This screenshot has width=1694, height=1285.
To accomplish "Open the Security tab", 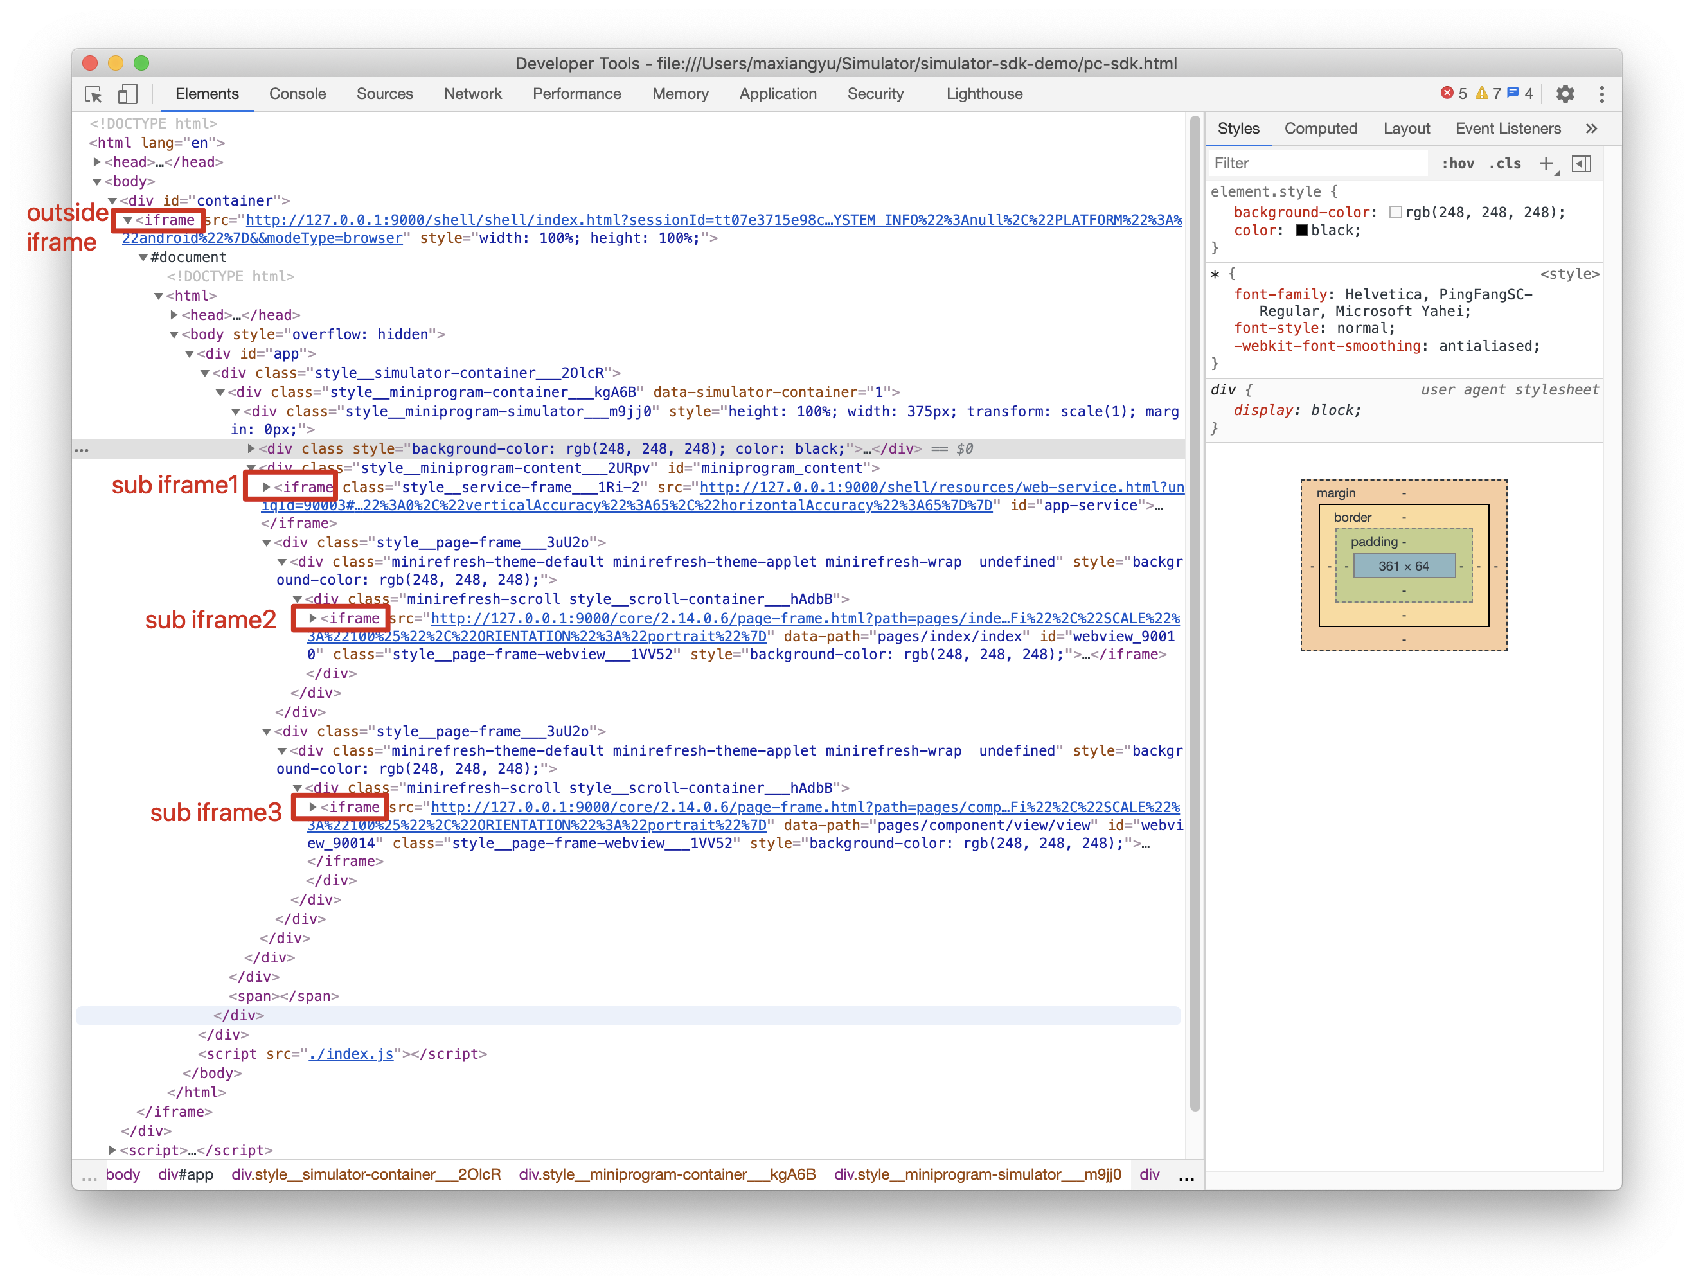I will 875,94.
